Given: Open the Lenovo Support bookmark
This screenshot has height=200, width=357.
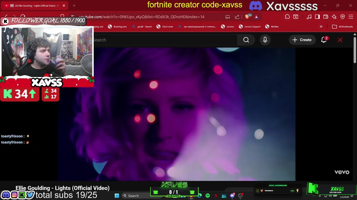Looking at the screenshot, I should point(250,27).
